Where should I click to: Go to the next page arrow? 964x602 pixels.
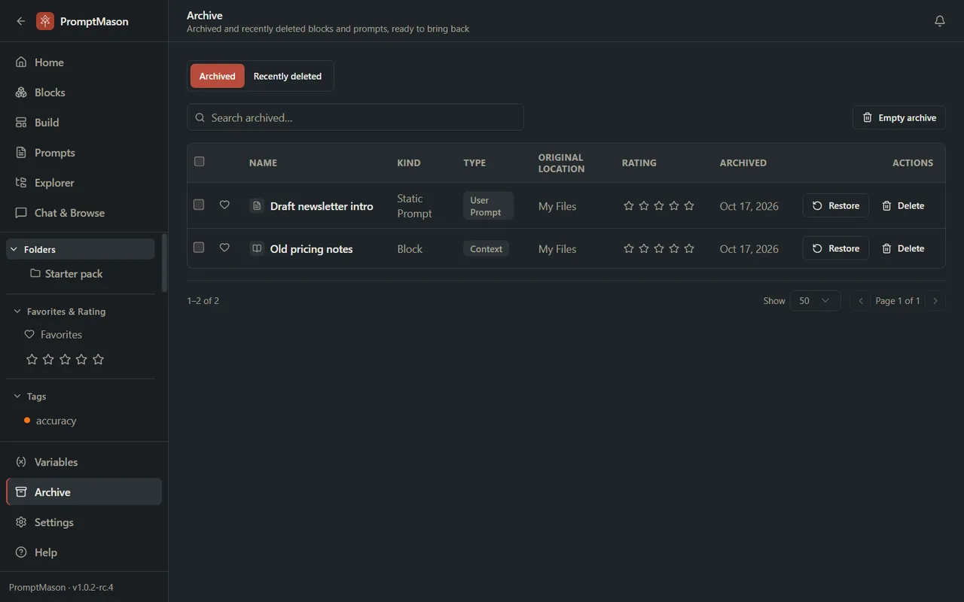click(x=935, y=301)
